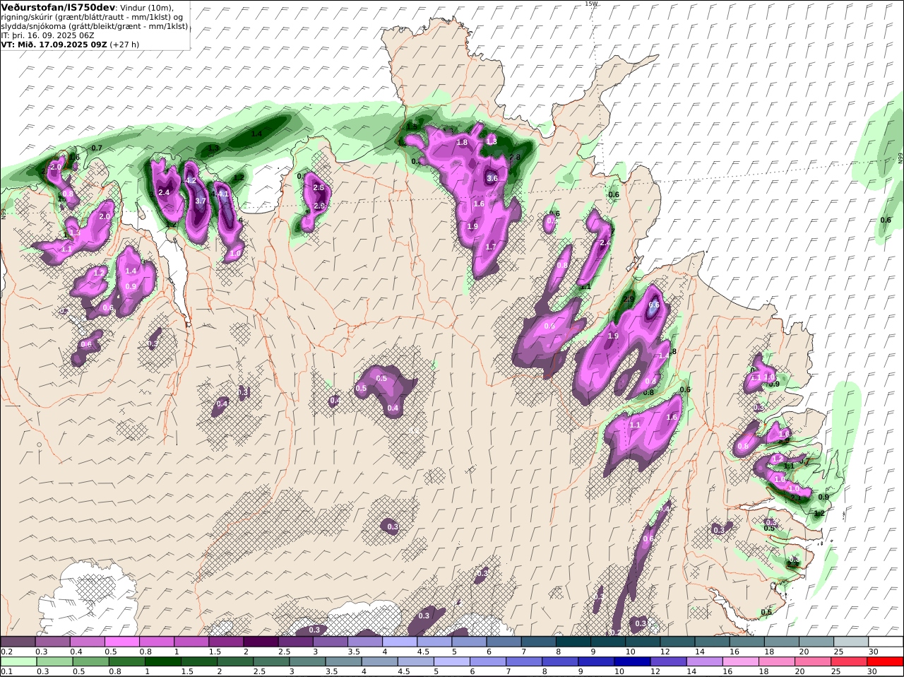Click the 12 label in the rain legend row
Viewport: 904px width, 677px height.
[655, 671]
